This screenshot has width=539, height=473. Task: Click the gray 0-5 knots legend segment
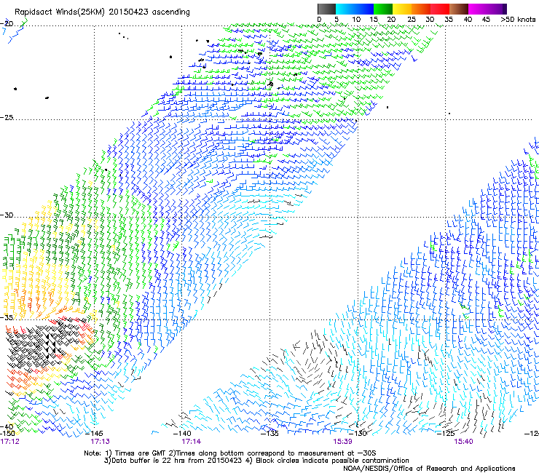[326, 9]
